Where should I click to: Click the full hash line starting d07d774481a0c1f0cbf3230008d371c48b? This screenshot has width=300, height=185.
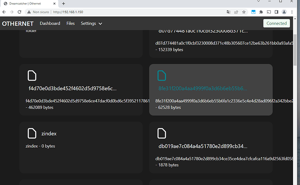click(224, 43)
